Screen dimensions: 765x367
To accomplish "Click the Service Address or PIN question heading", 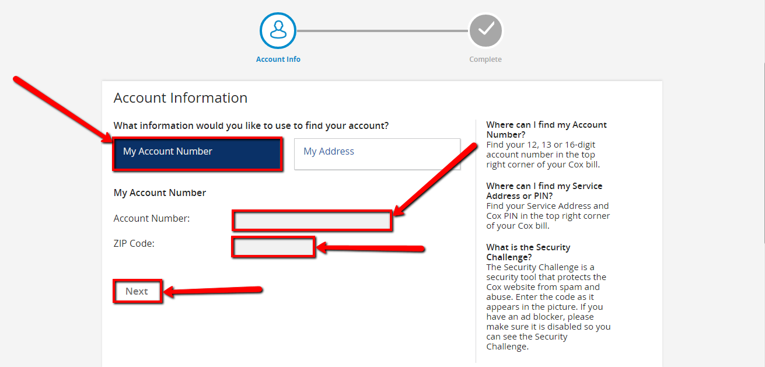I will click(544, 191).
